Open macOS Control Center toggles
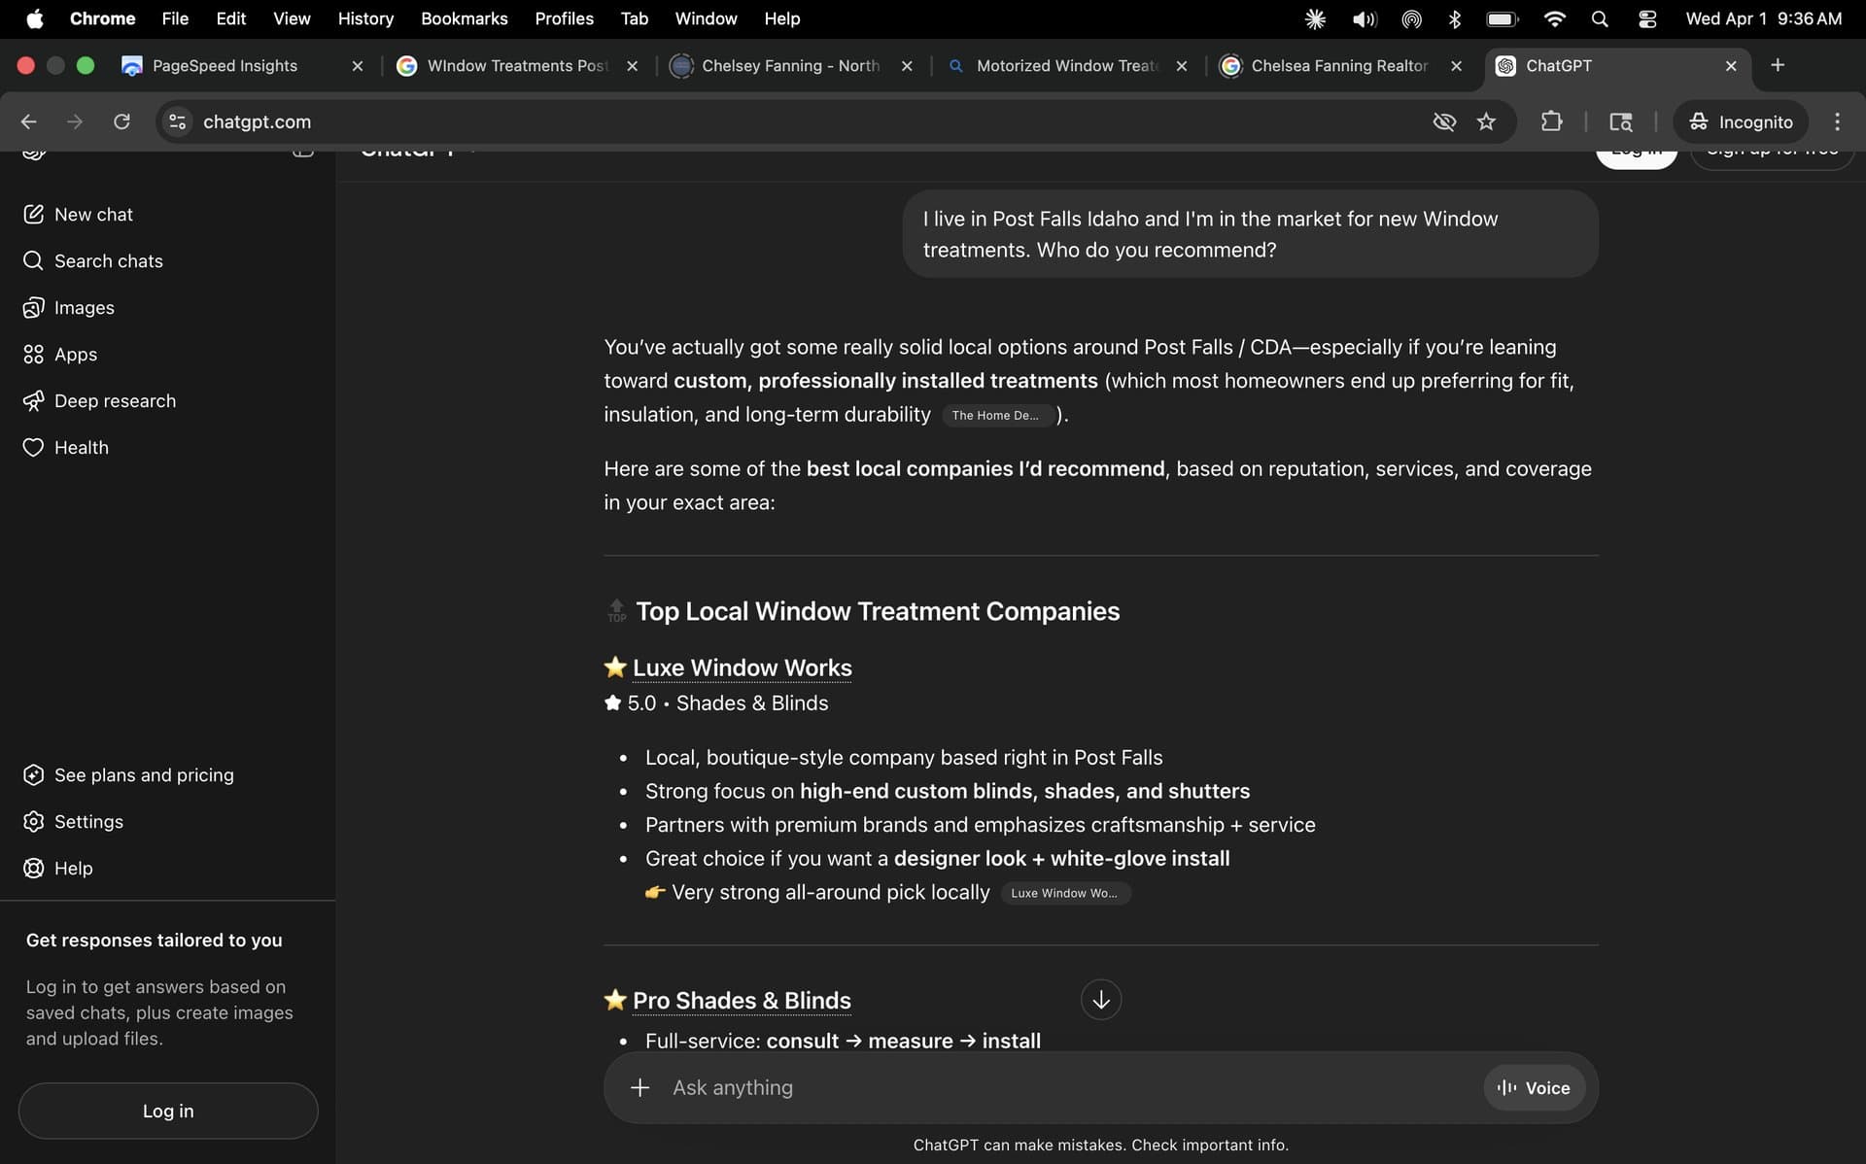Image resolution: width=1866 pixels, height=1164 pixels. [x=1647, y=18]
